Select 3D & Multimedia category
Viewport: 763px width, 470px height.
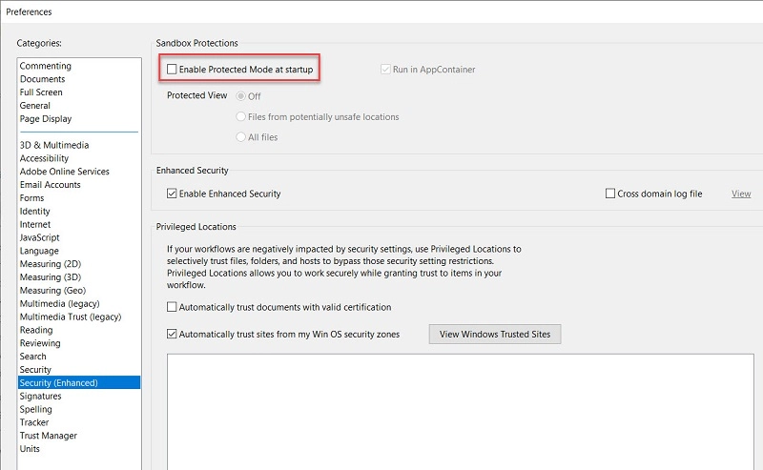(x=54, y=145)
